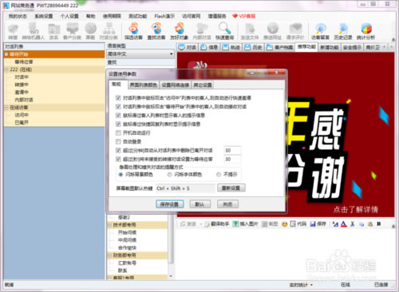Open the 个人设置 menu
This screenshot has width=399, height=292.
coord(69,16)
